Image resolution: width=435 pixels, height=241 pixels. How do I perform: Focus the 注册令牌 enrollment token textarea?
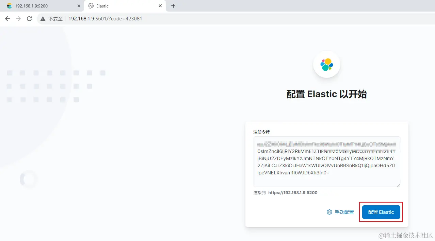click(x=327, y=162)
